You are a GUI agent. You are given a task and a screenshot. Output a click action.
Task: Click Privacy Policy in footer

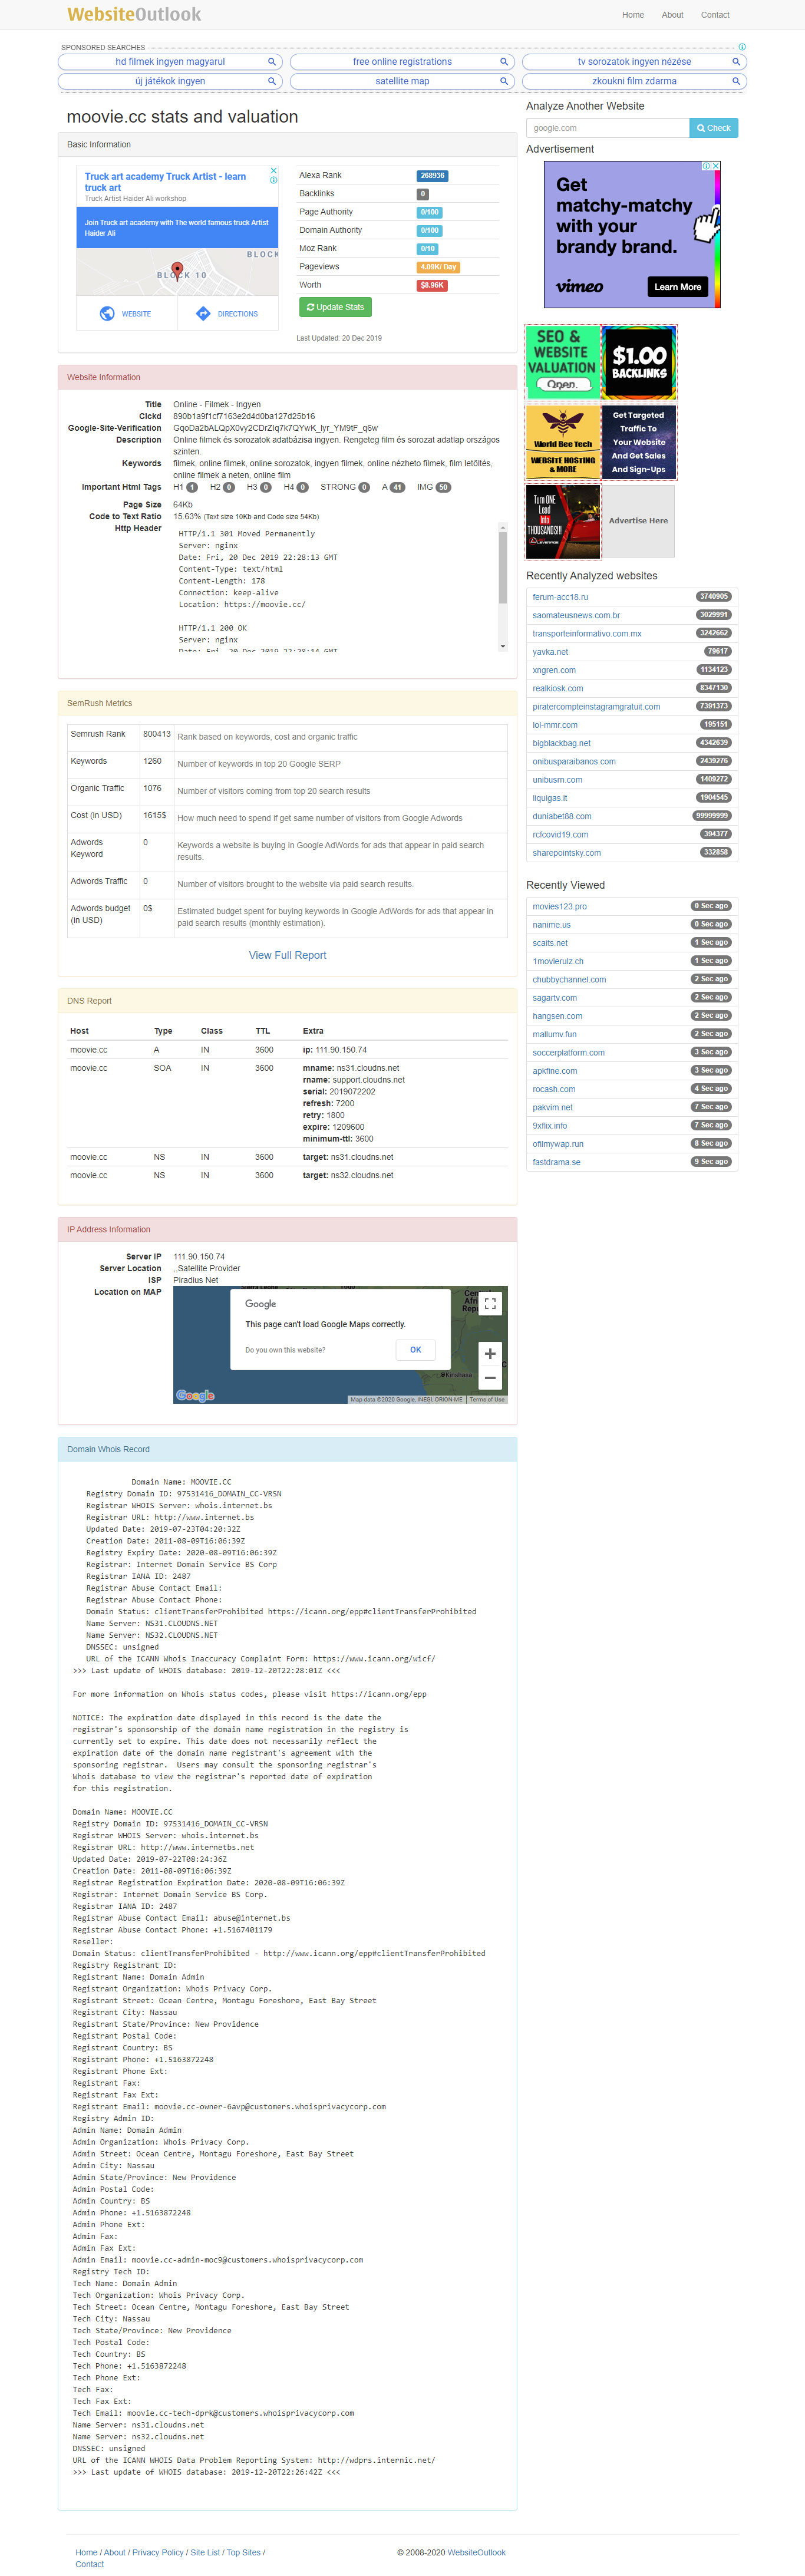[x=158, y=2552]
